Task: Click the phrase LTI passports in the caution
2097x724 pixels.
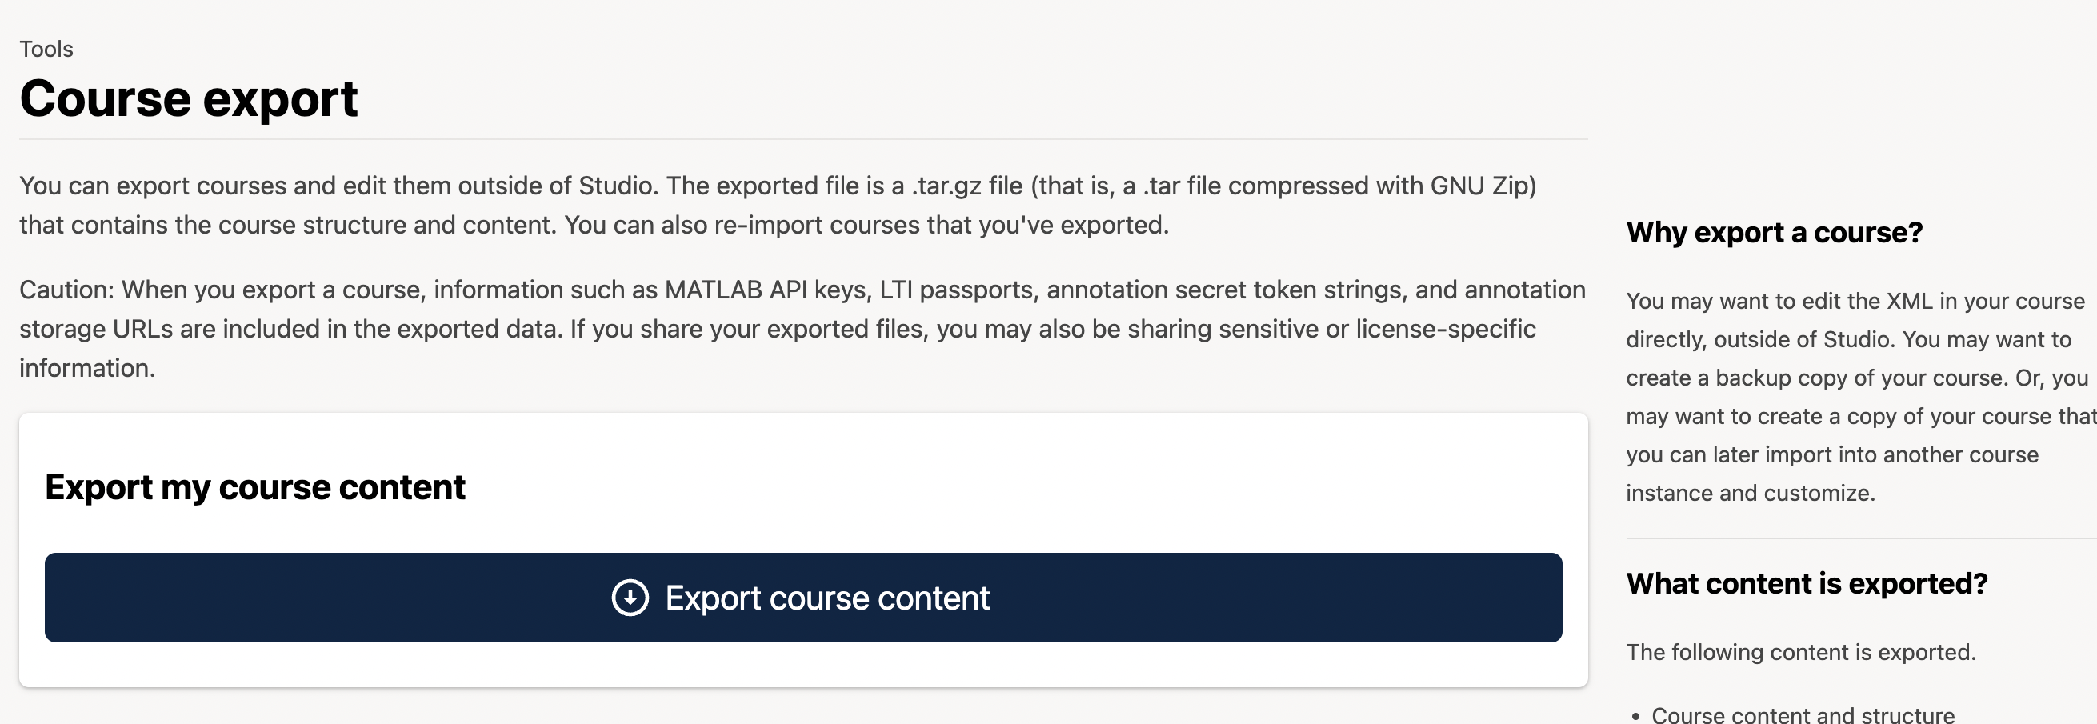Action: coord(957,290)
